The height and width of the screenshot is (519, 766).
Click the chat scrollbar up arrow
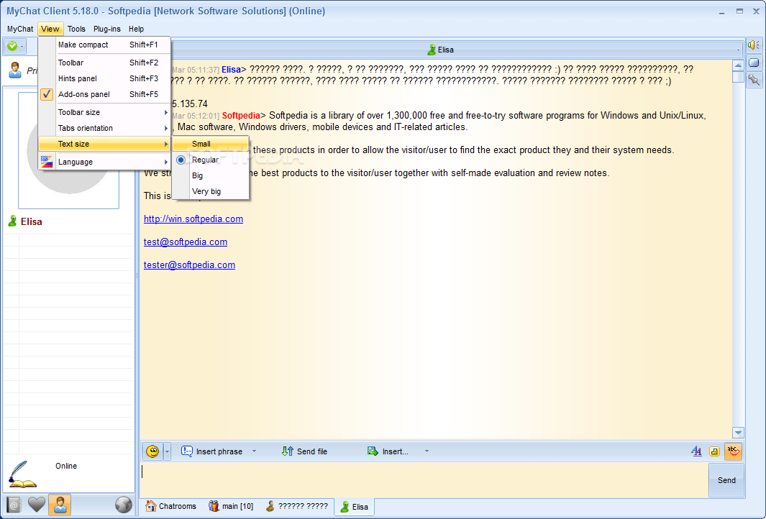[738, 65]
